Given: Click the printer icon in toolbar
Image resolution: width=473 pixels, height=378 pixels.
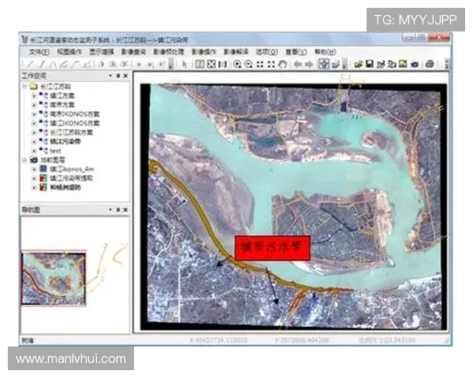Looking at the screenshot, I should tap(430, 65).
